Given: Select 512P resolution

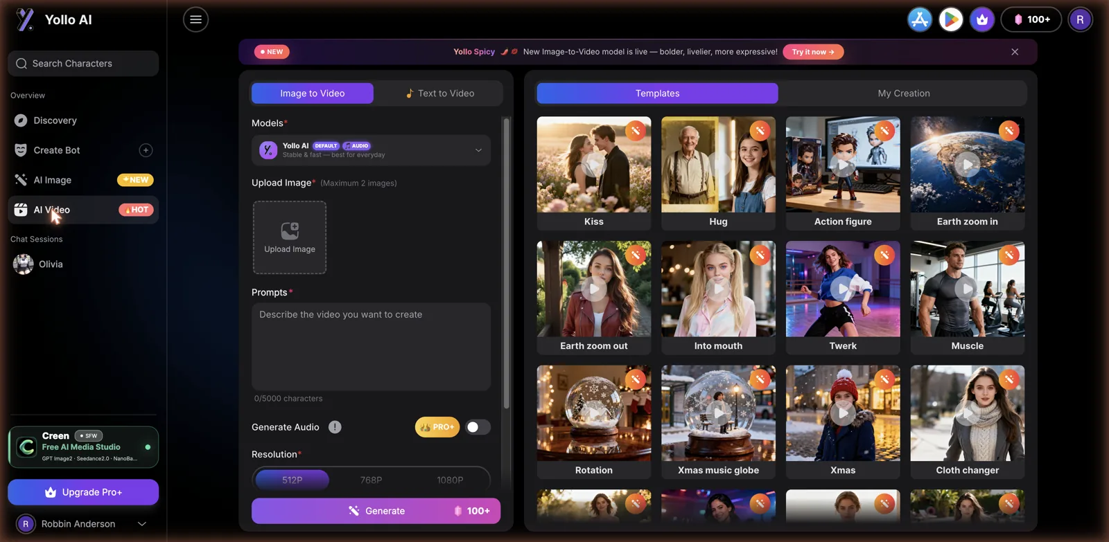Looking at the screenshot, I should coord(292,480).
